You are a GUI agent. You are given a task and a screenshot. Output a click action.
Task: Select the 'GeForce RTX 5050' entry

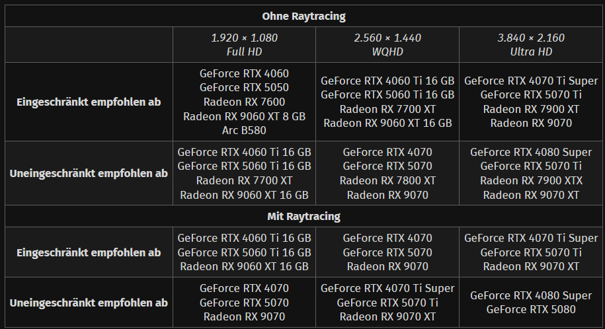pyautogui.click(x=244, y=88)
